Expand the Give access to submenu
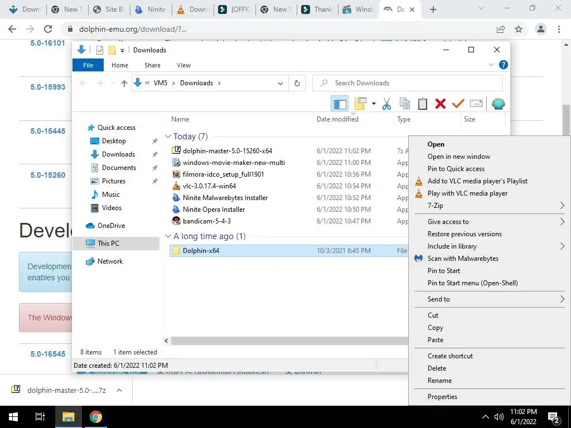Image resolution: width=571 pixels, height=428 pixels. (x=490, y=222)
